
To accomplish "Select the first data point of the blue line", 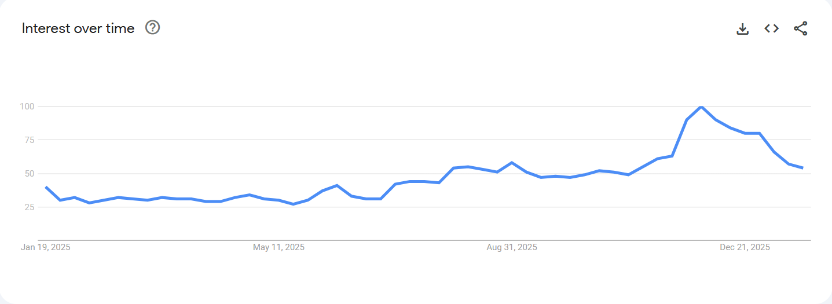I will coord(46,187).
